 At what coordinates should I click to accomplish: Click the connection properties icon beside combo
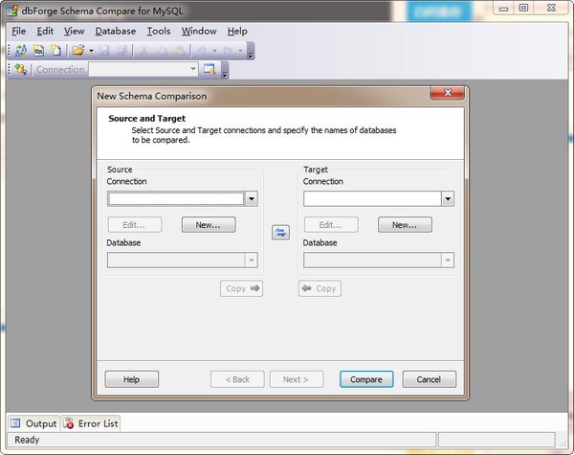coord(210,69)
